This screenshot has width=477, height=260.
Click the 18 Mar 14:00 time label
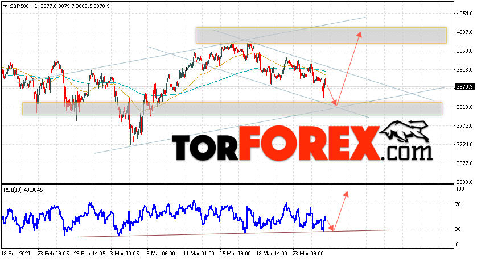click(272, 253)
